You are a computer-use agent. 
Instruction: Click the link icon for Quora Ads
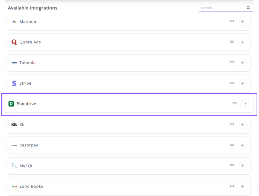[x=232, y=42]
